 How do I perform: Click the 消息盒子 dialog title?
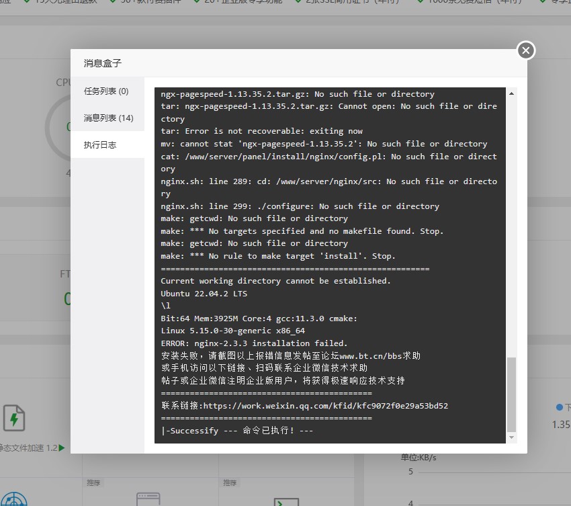[x=102, y=63]
